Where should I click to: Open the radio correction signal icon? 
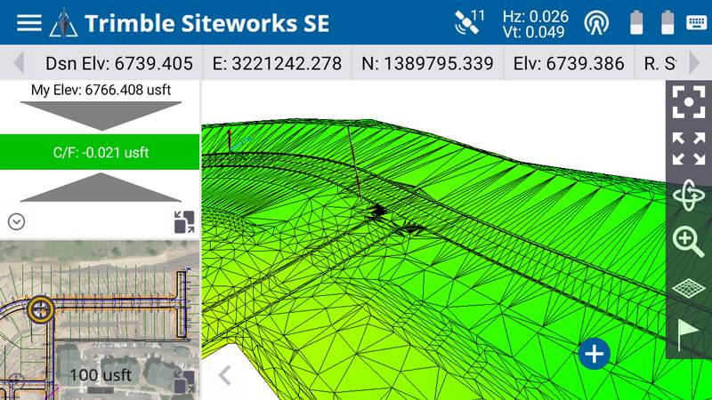tap(596, 23)
